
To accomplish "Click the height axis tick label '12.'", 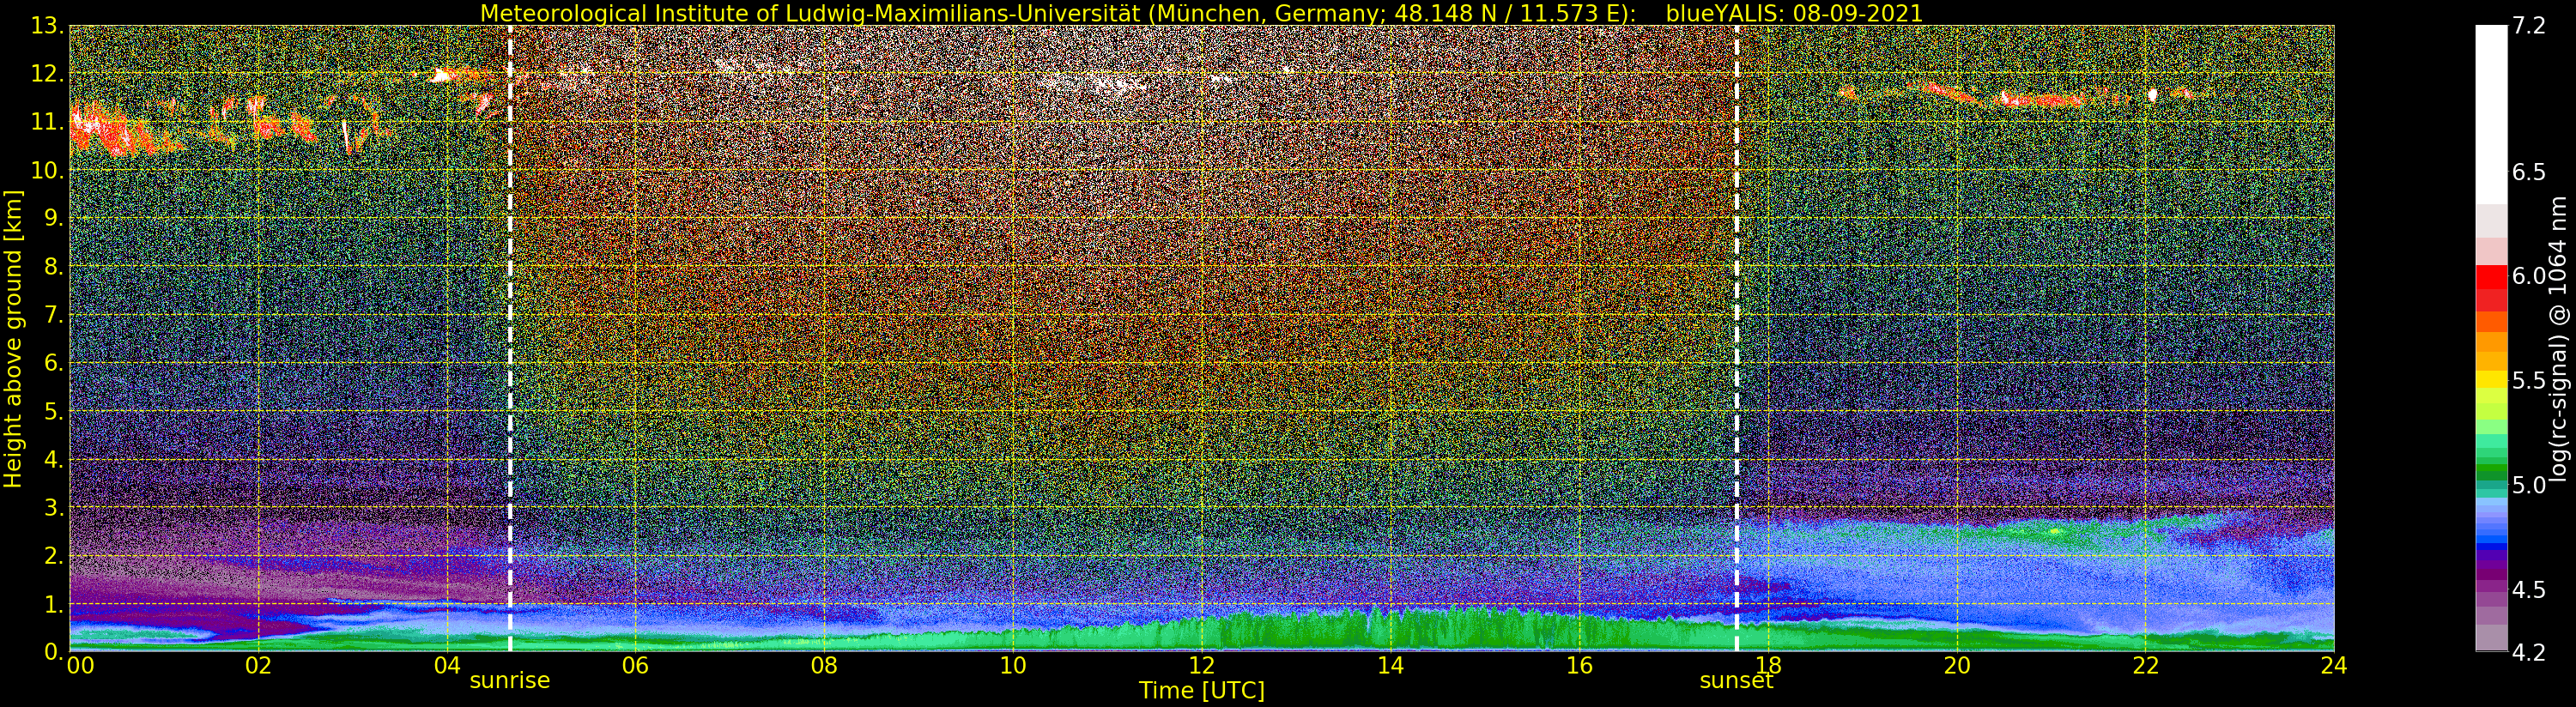I will point(47,74).
